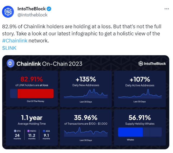
Task: Click the Chainlink logo in the infographic
Action: coord(11,64)
